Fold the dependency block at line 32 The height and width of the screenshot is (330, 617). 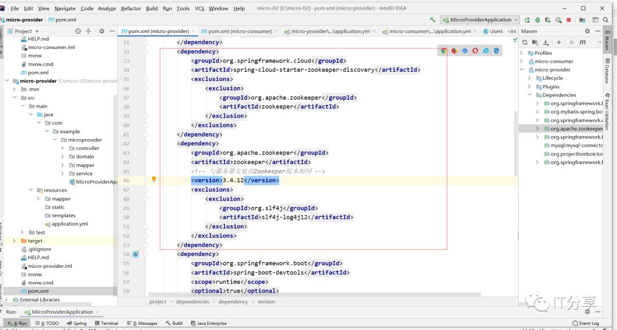[145, 51]
